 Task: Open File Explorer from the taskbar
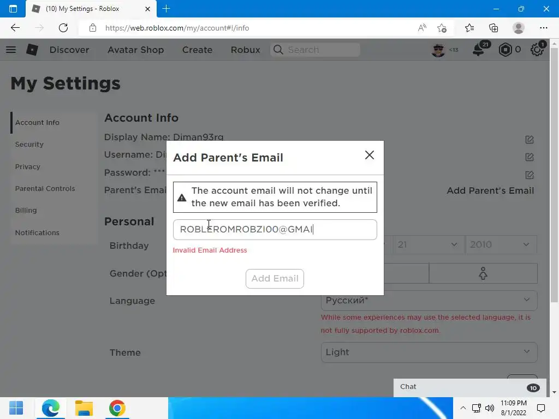[x=84, y=408]
